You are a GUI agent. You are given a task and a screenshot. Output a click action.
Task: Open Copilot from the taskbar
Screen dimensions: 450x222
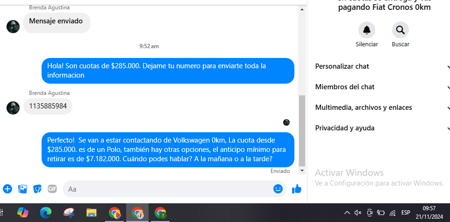pos(23,213)
